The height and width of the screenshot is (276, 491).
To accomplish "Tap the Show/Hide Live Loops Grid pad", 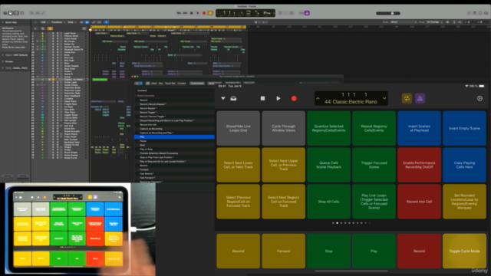I will (239, 128).
